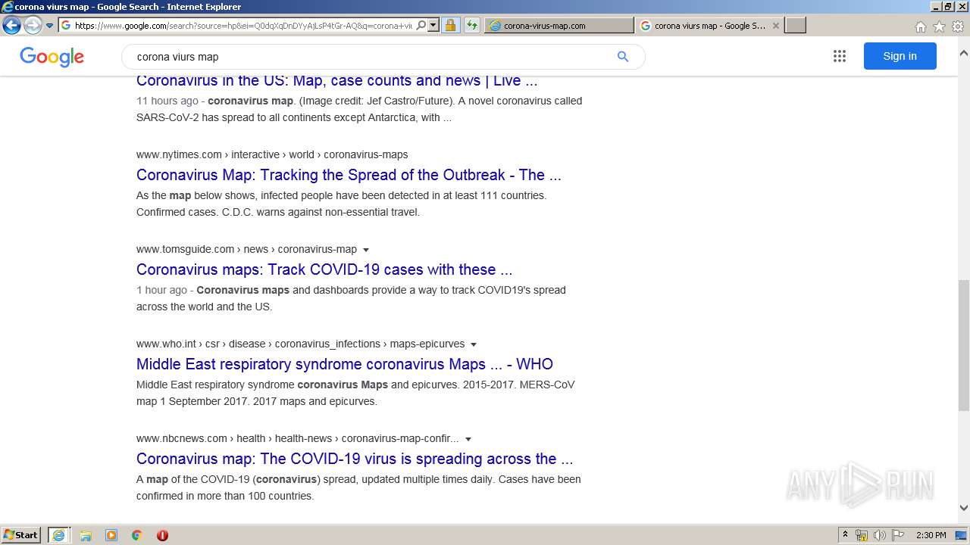Open the WHO Middle East respiratory syndrome result

point(345,364)
